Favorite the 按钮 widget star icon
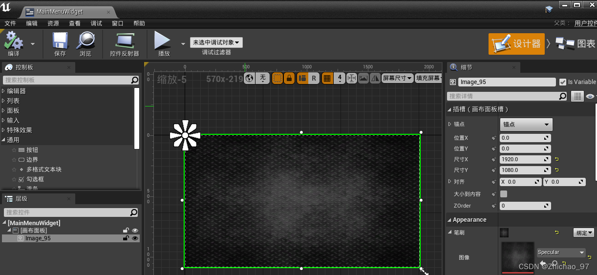597x275 pixels. click(14, 150)
